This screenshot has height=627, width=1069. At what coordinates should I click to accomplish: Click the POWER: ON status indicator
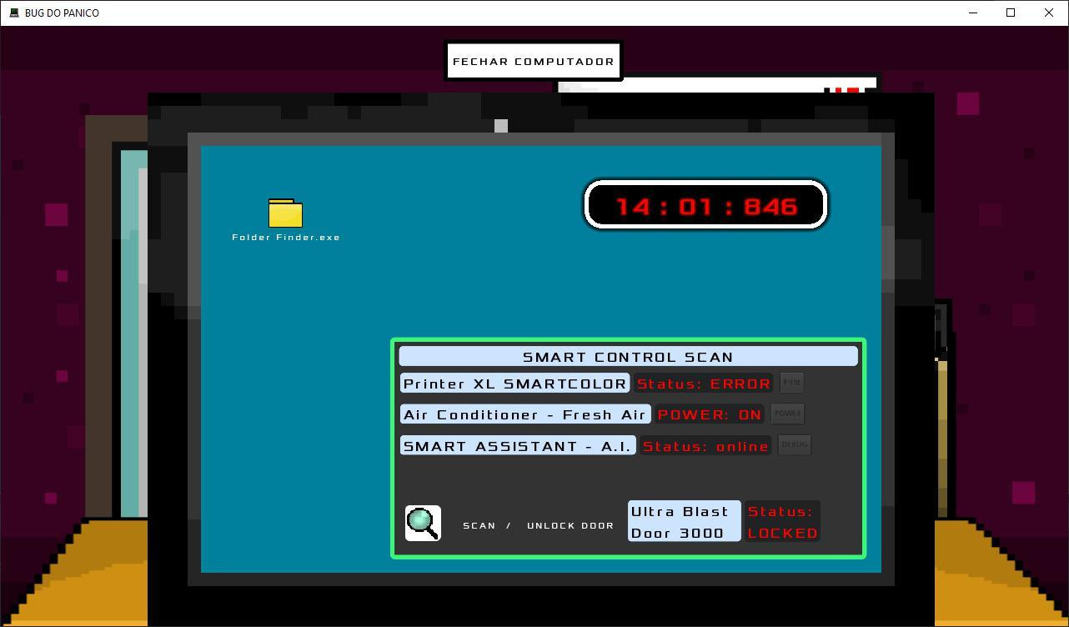(710, 414)
